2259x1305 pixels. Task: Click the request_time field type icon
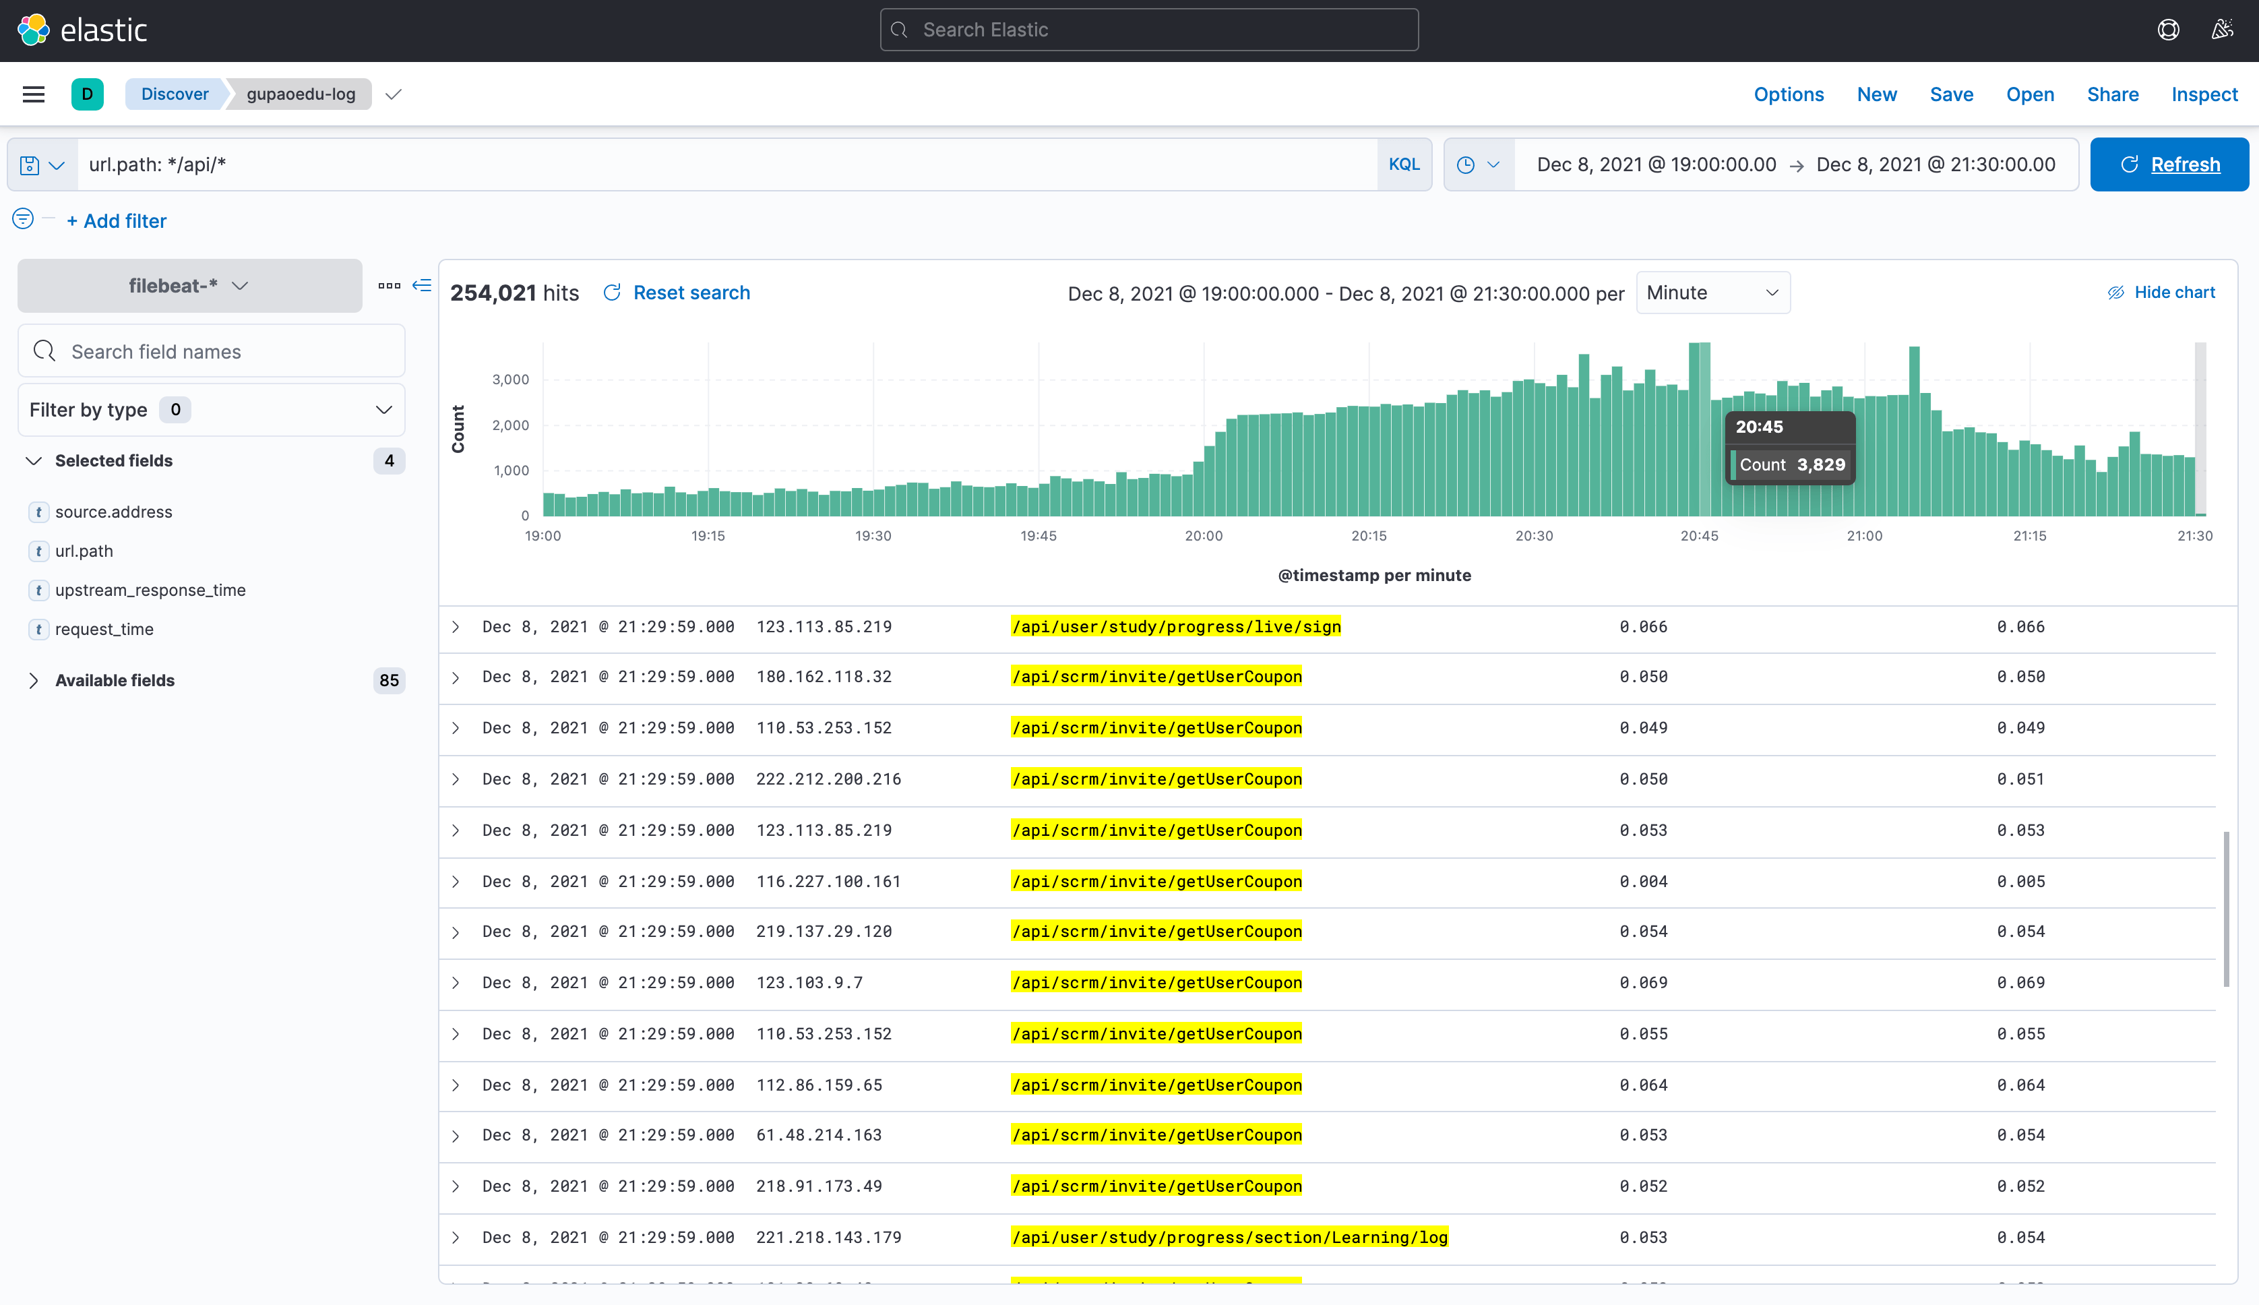coord(38,629)
